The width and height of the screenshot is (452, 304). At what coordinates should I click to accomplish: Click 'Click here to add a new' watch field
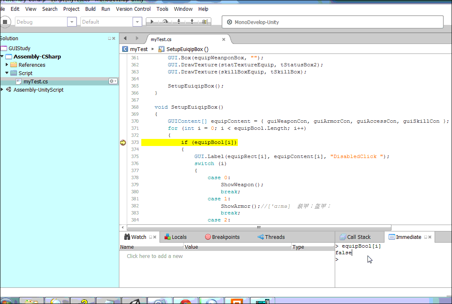[x=155, y=256]
